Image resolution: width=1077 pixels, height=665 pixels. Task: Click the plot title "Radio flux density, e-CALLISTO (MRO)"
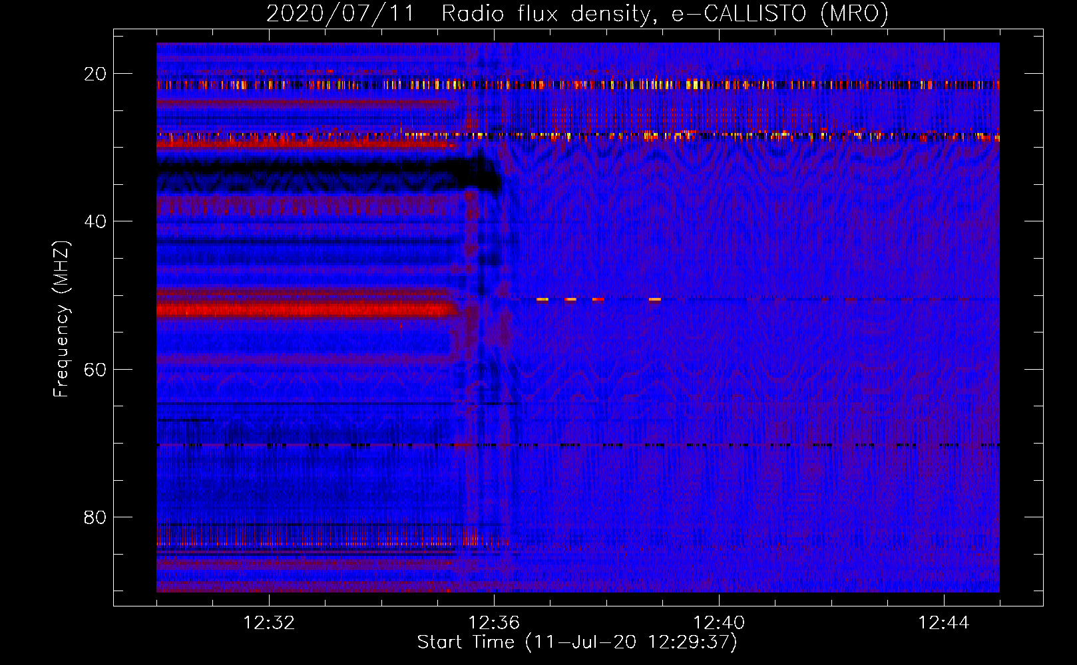click(x=665, y=13)
